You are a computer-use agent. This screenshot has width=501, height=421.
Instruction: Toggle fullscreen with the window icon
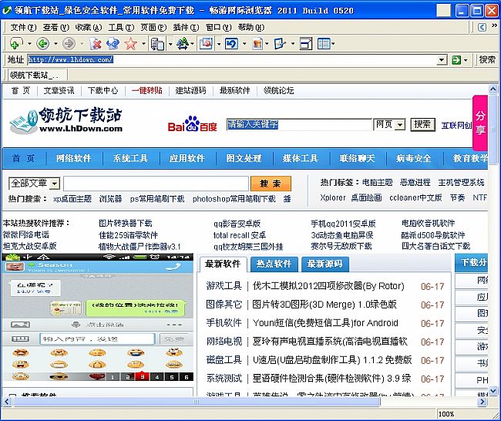click(306, 43)
